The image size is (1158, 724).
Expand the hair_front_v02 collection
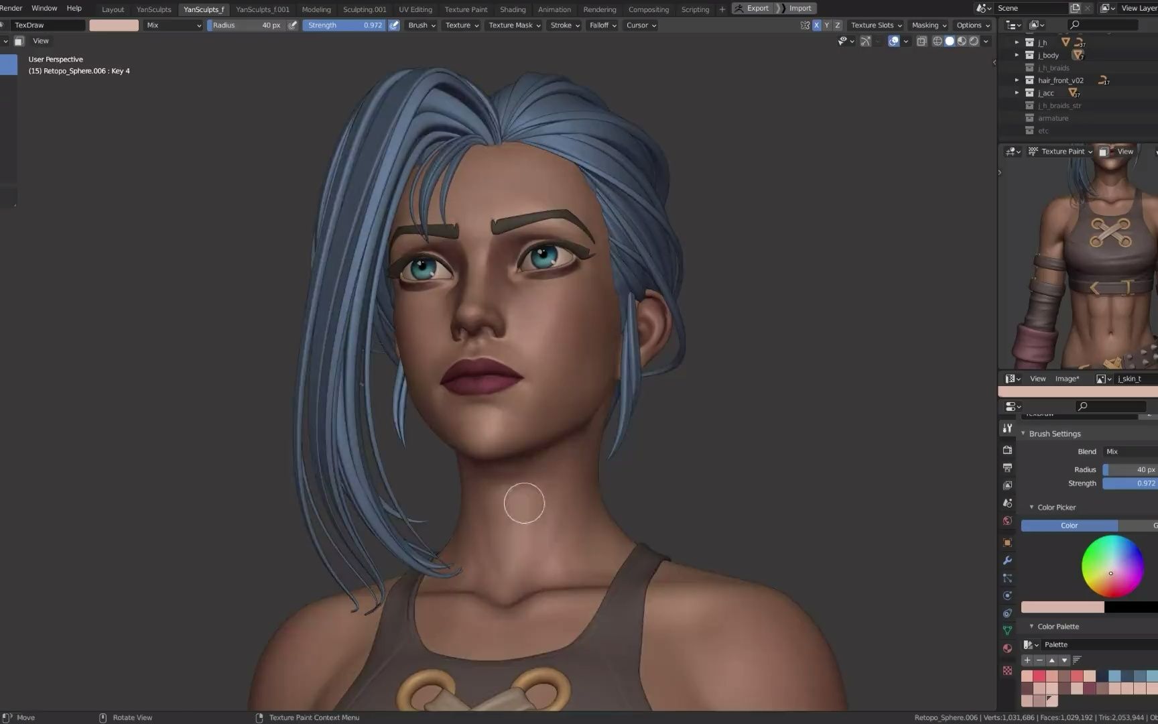pyautogui.click(x=1017, y=80)
